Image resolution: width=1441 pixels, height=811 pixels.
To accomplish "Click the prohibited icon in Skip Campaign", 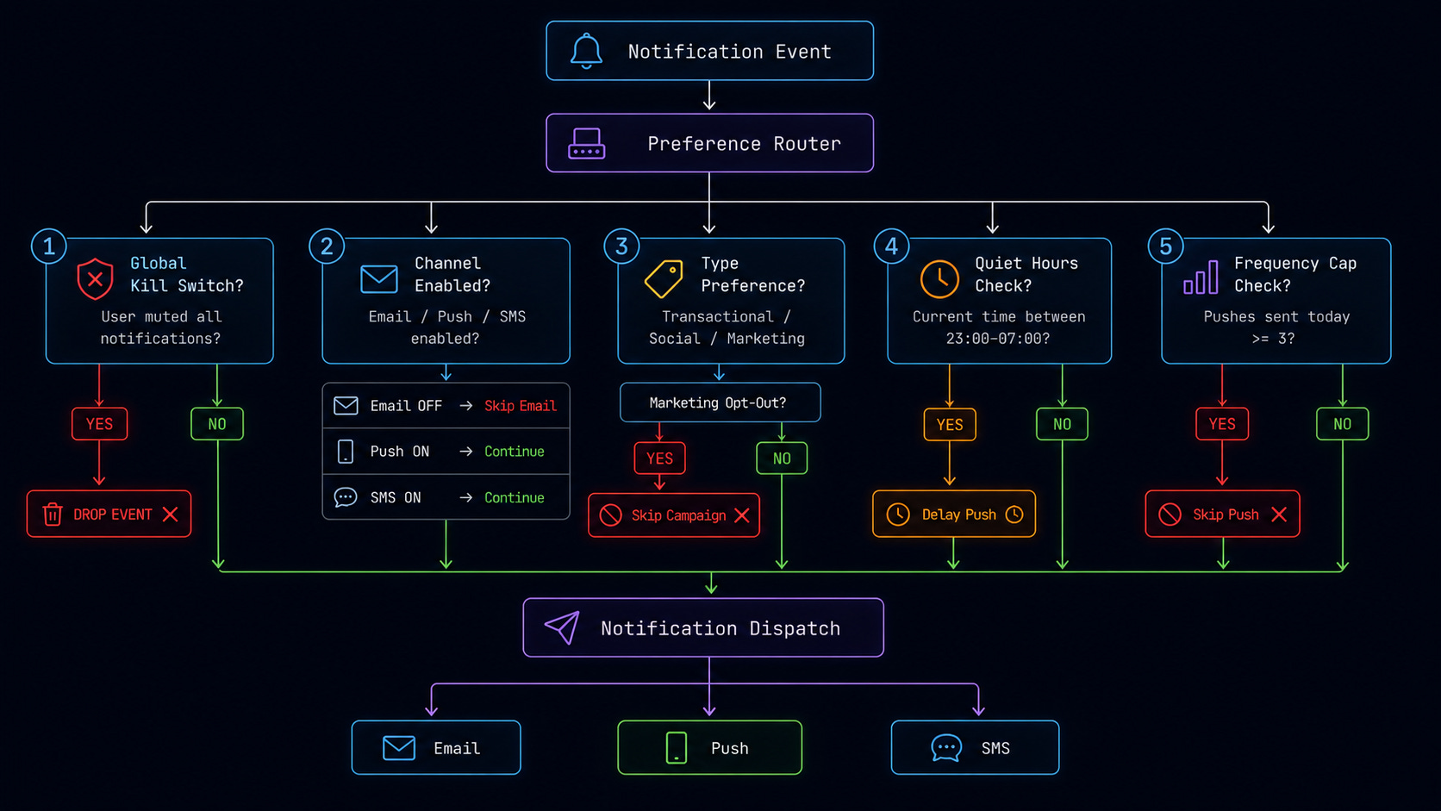I will 610,515.
